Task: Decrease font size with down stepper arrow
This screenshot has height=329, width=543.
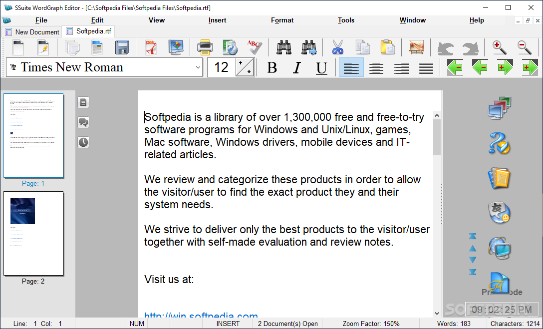Action: click(250, 72)
